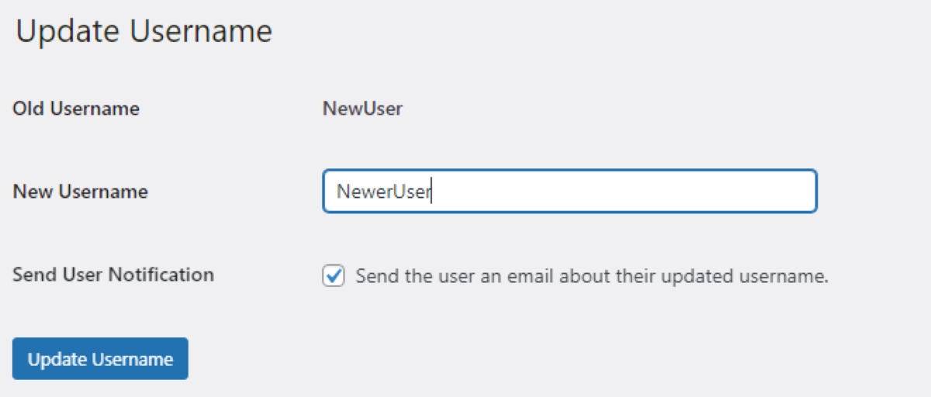Image resolution: width=931 pixels, height=397 pixels.
Task: Click the New Username field label
Action: (x=80, y=191)
